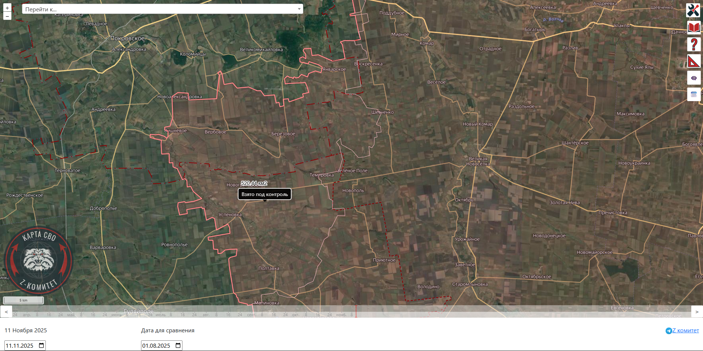703x351 pixels.
Task: Jump to "июнь" on the timeline
Action: 116,315
